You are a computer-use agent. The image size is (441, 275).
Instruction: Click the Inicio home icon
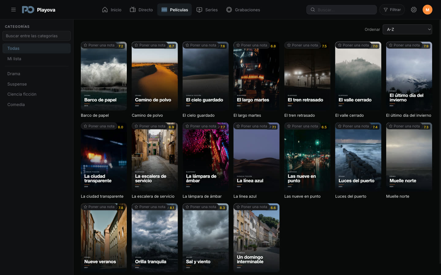(x=105, y=10)
